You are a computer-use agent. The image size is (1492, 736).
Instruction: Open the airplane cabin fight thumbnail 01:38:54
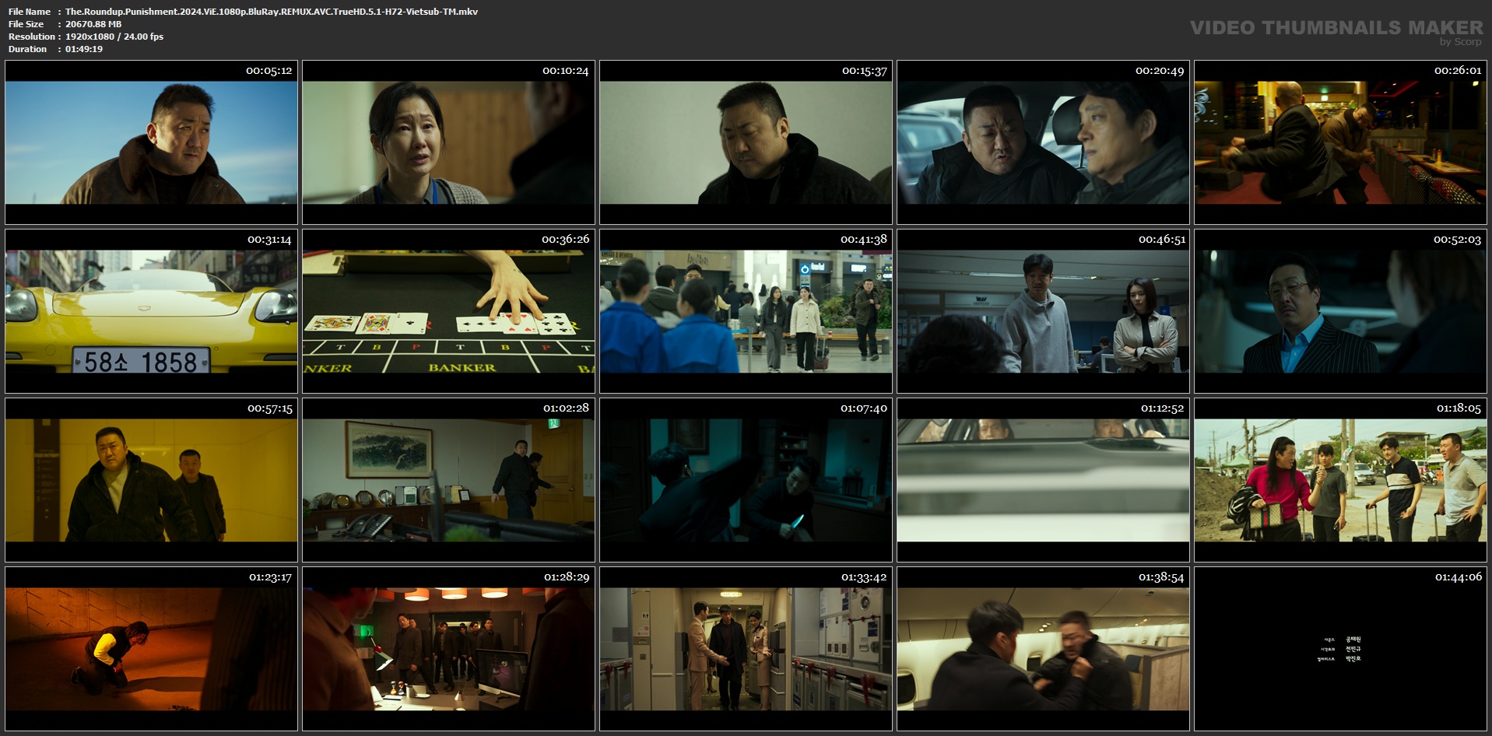click(1043, 649)
